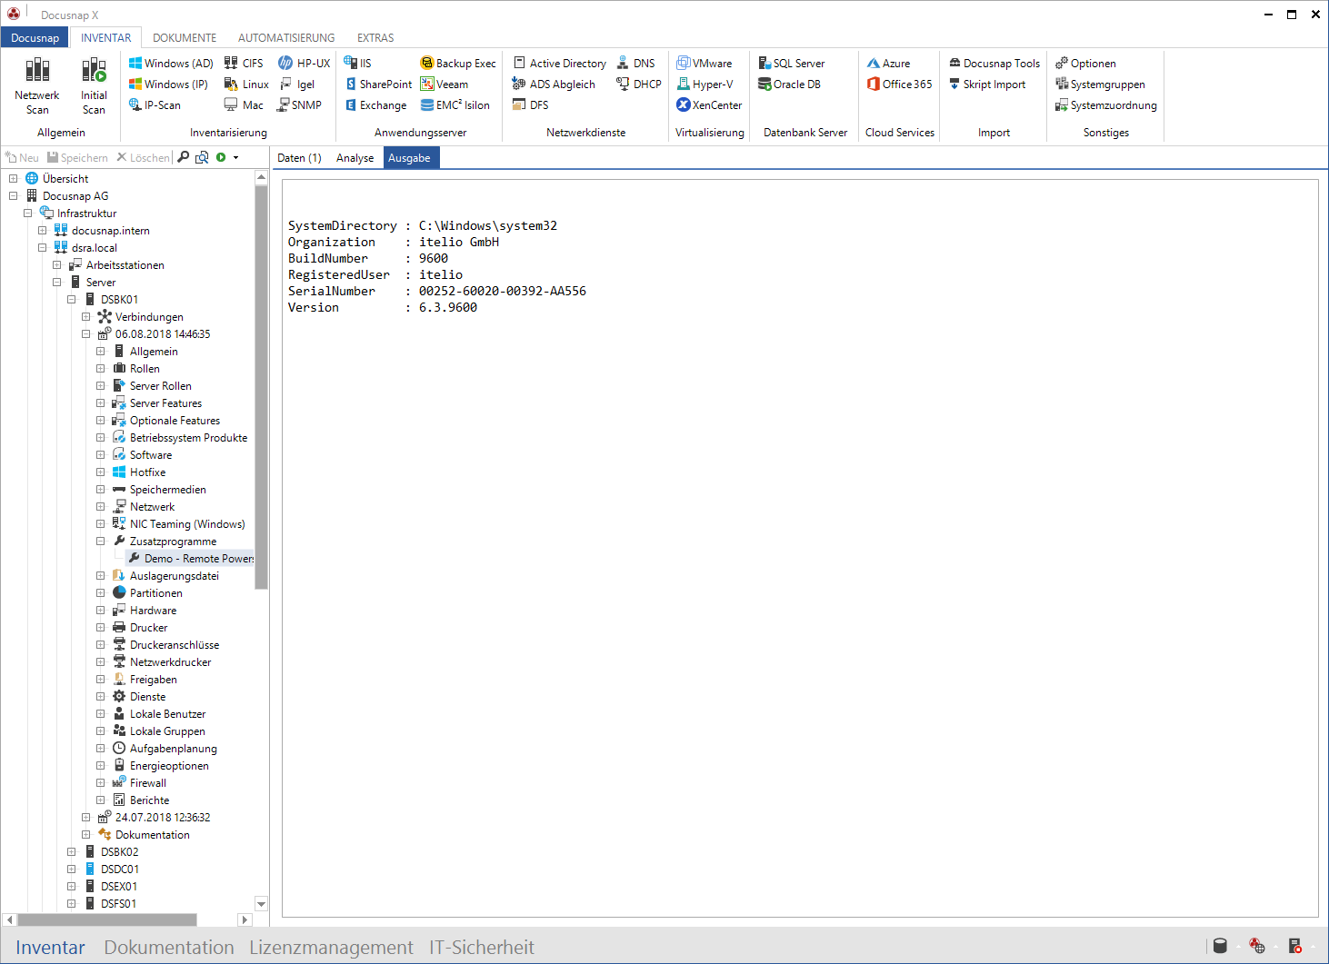The width and height of the screenshot is (1329, 964).
Task: Open Oracle DB scan
Action: (790, 84)
